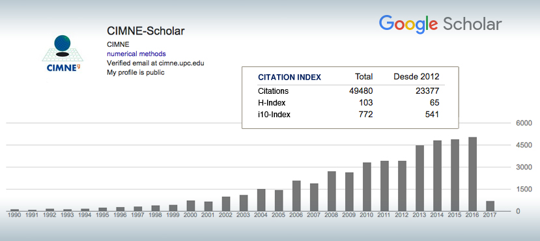Click the CIMNE affiliation text under name
The height and width of the screenshot is (241, 540).
click(x=118, y=44)
